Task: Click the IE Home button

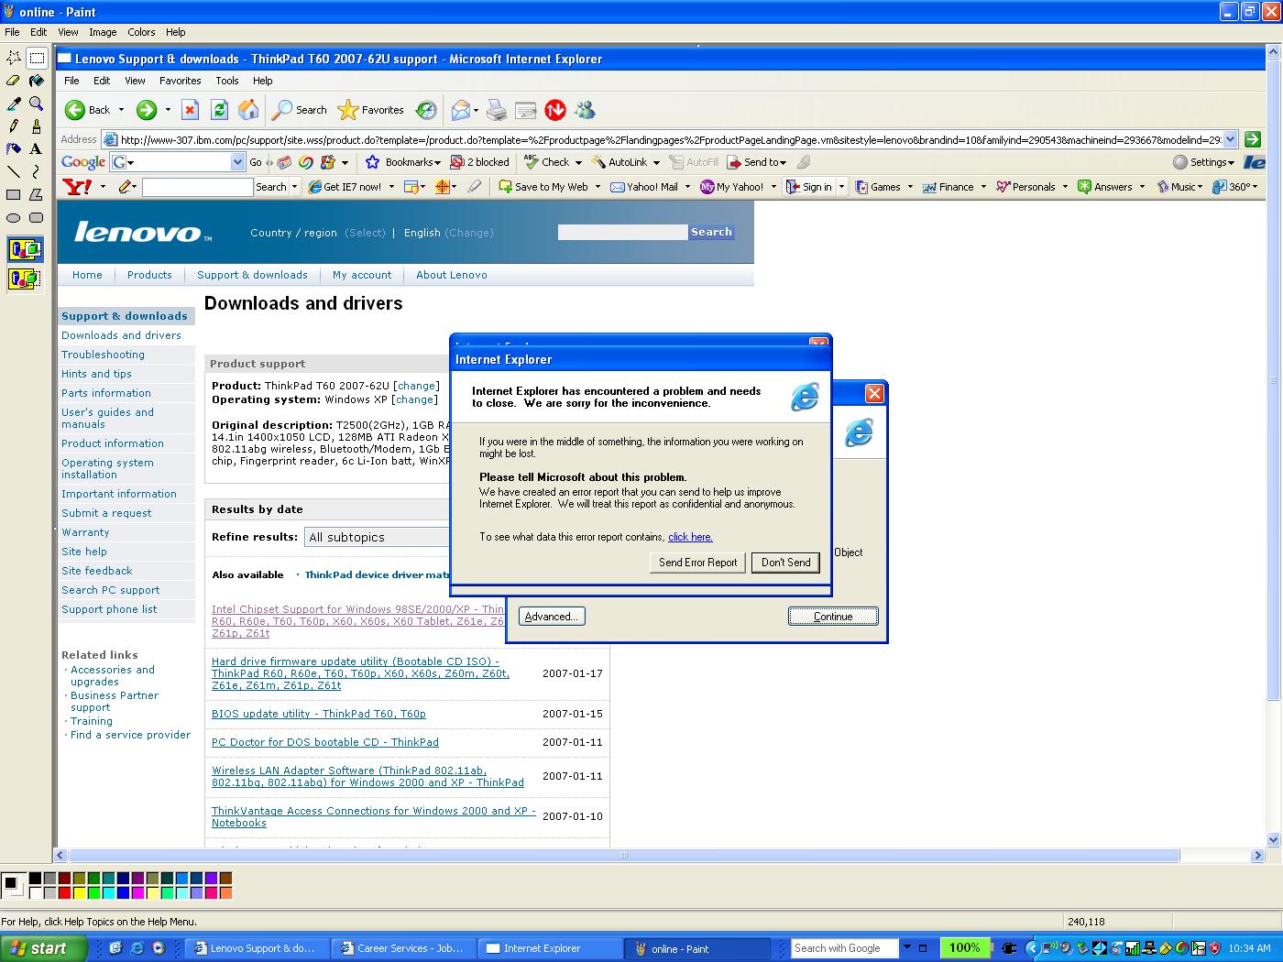Action: point(248,110)
